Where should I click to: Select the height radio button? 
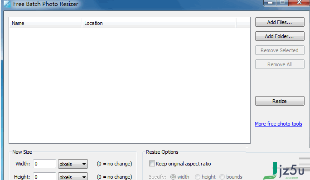point(198,177)
